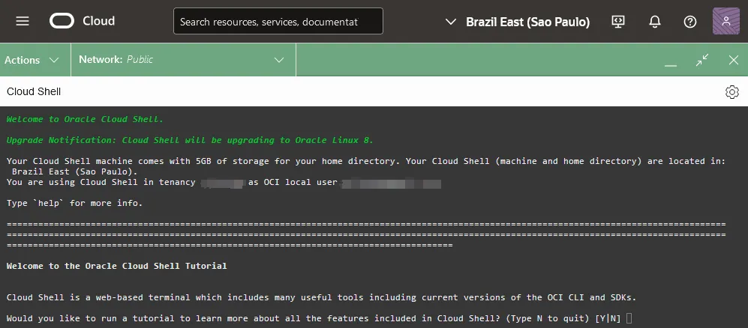748x328 pixels.
Task: Open the help question mark menu
Action: coord(689,22)
